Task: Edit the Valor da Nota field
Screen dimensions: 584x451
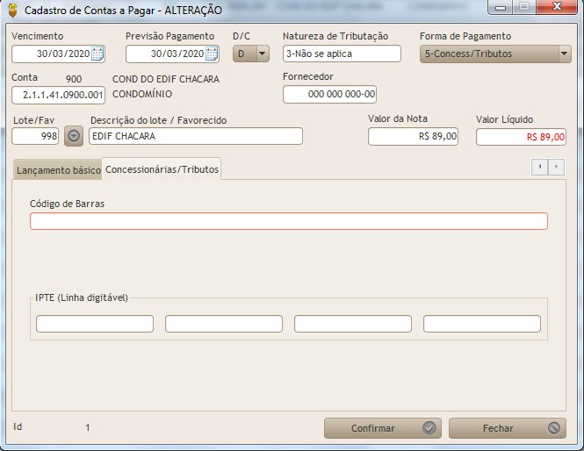Action: pyautogui.click(x=413, y=137)
